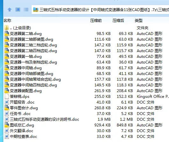Screen dimensions: 169x142
Task: Click the DWG icon of 变速器第二轴四档齿轮.dwg
Action: tap(7, 51)
